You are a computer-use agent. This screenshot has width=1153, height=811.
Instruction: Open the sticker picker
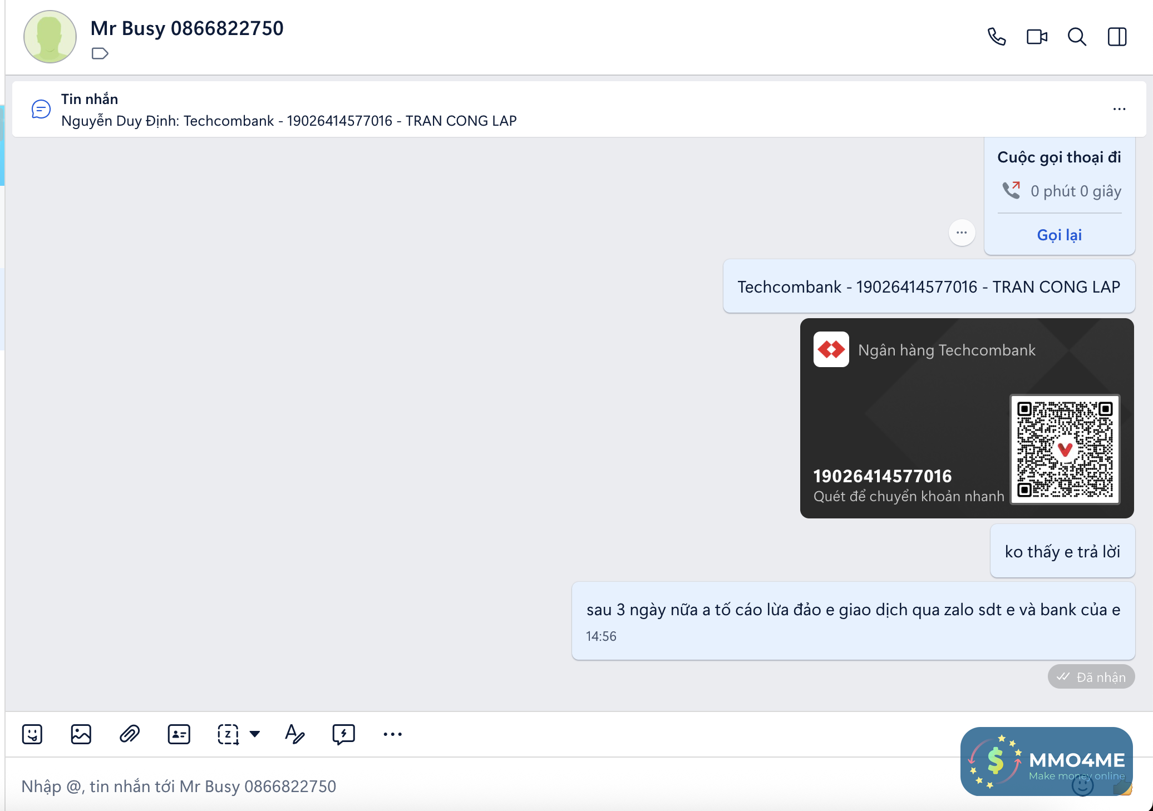(x=32, y=734)
